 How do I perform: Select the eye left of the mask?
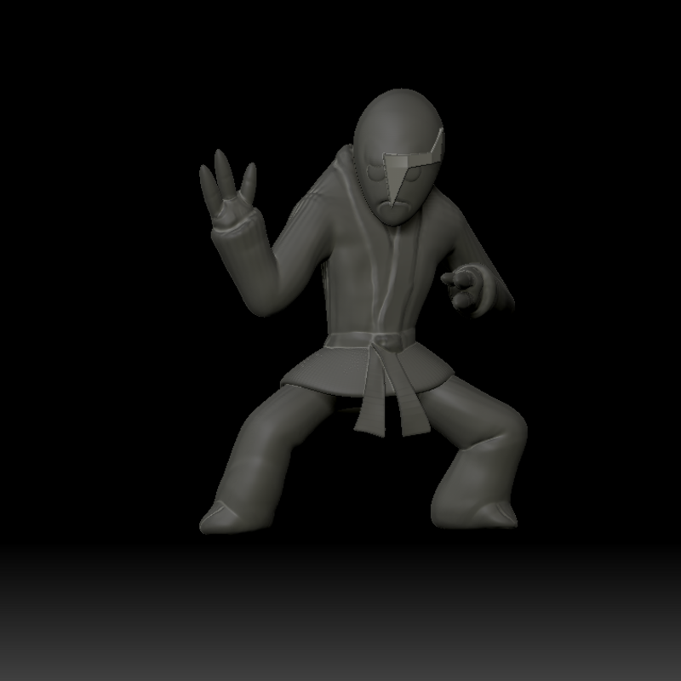(x=375, y=173)
